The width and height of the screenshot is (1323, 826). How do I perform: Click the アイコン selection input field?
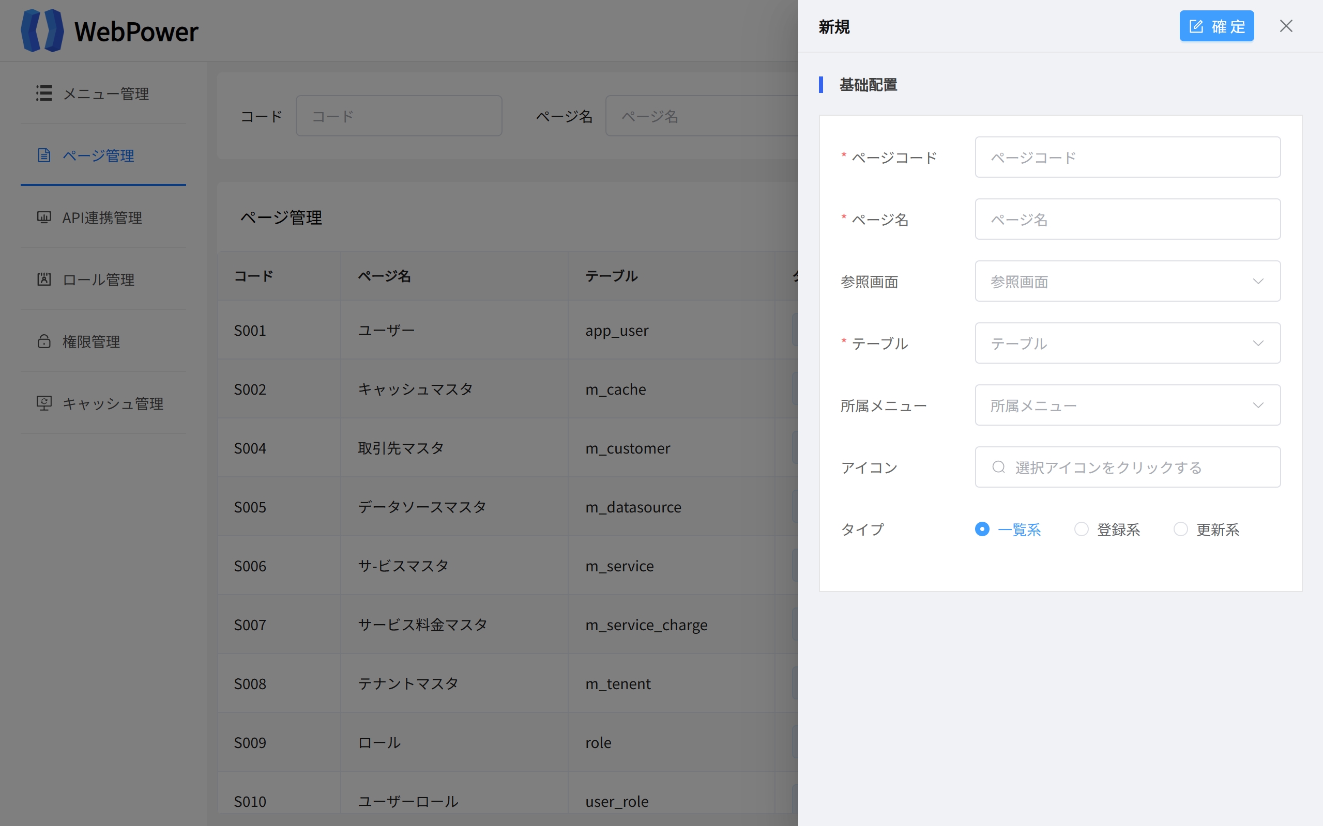pyautogui.click(x=1128, y=467)
